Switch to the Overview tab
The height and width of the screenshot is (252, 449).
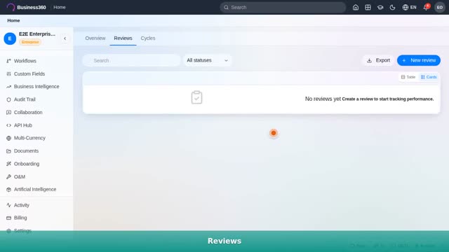click(95, 38)
